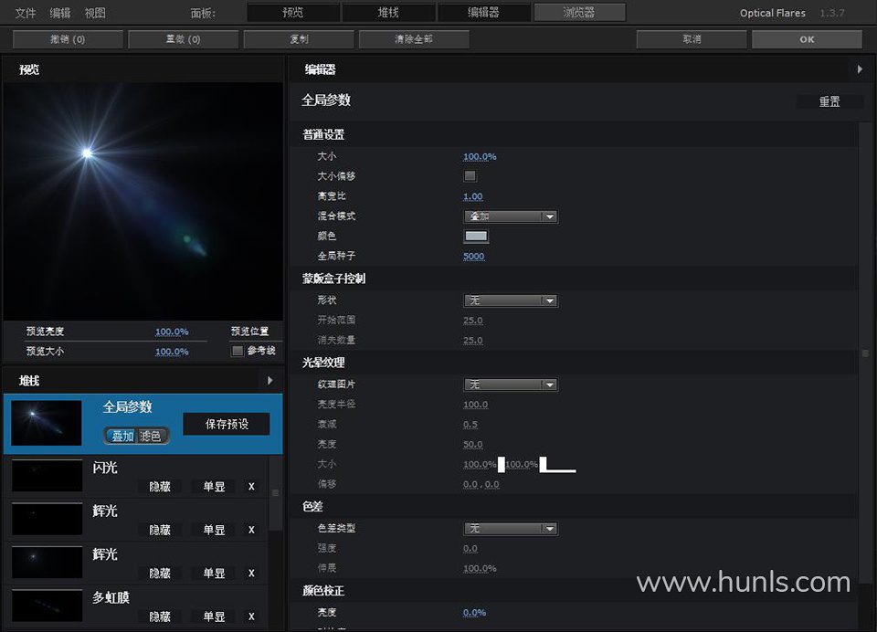Enable the 参考线 checkbox
Viewport: 877px width, 632px height.
tap(238, 351)
